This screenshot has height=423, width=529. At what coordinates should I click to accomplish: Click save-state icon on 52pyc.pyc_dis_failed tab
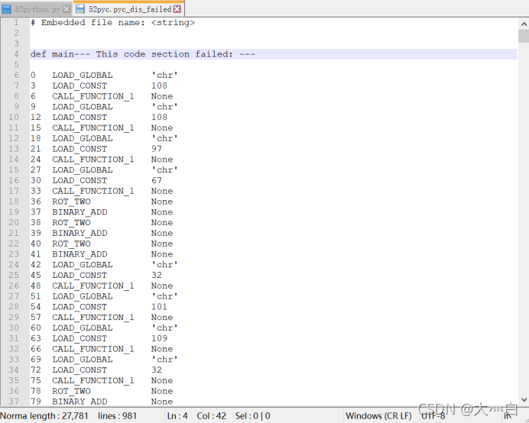(x=80, y=9)
